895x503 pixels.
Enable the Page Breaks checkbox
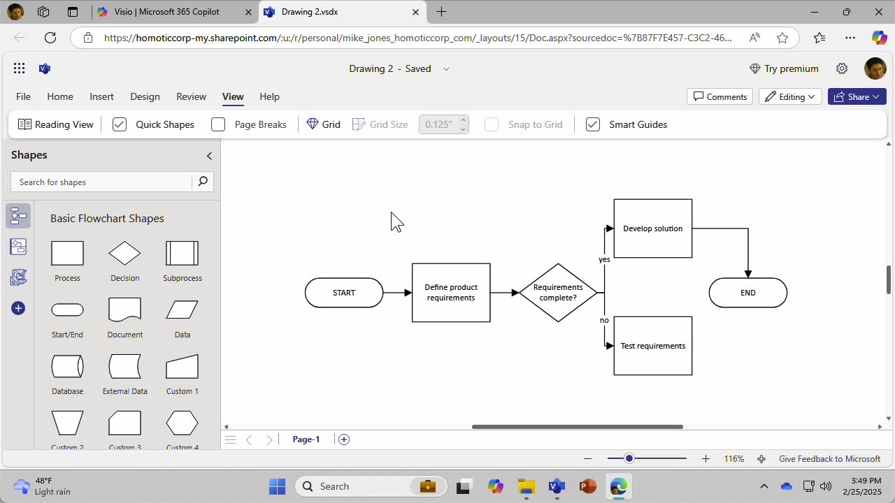click(x=218, y=124)
